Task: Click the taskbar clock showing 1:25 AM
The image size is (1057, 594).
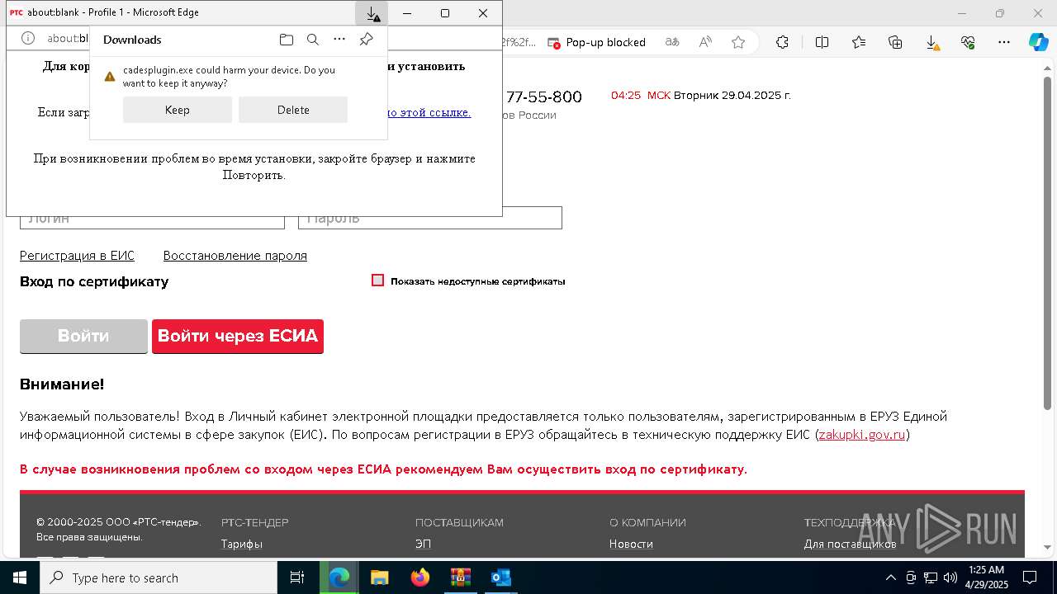Action: (x=987, y=577)
